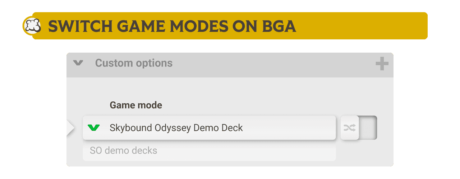Screen dimensions: 460x179
Task: Click the empty space right of Game mode label
Action: tap(252, 105)
